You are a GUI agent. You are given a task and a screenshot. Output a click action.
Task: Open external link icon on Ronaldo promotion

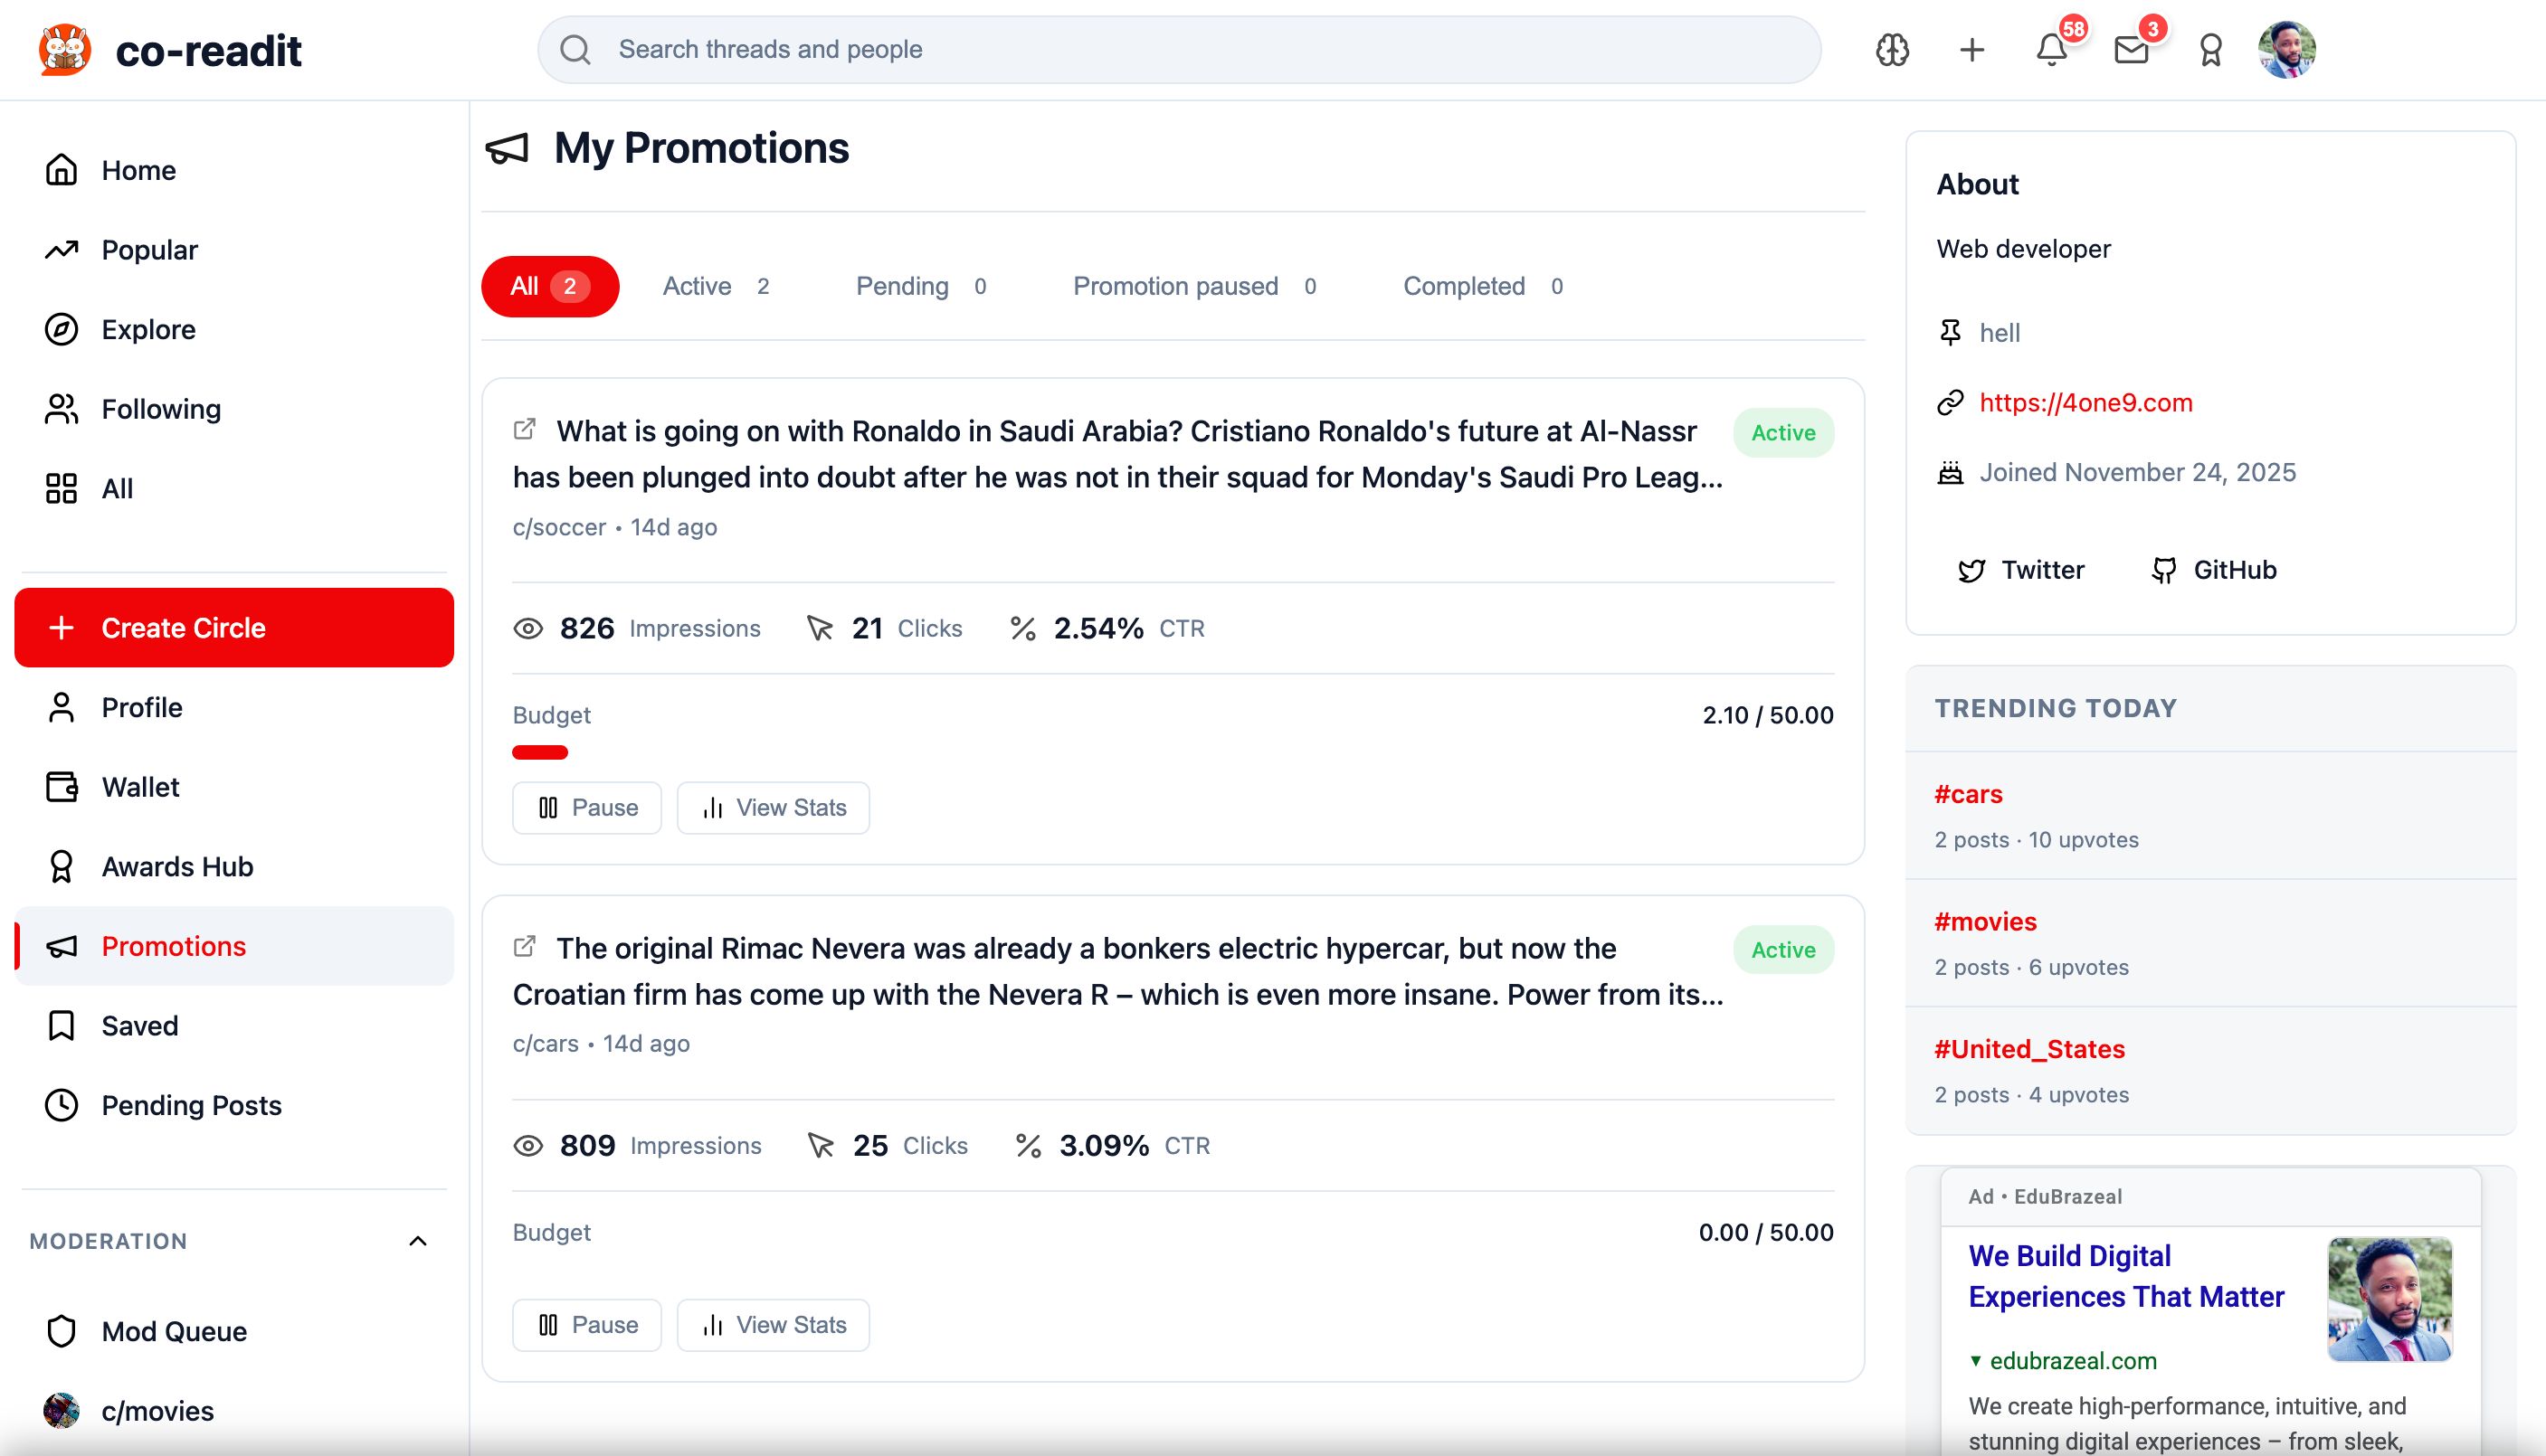[x=524, y=429]
